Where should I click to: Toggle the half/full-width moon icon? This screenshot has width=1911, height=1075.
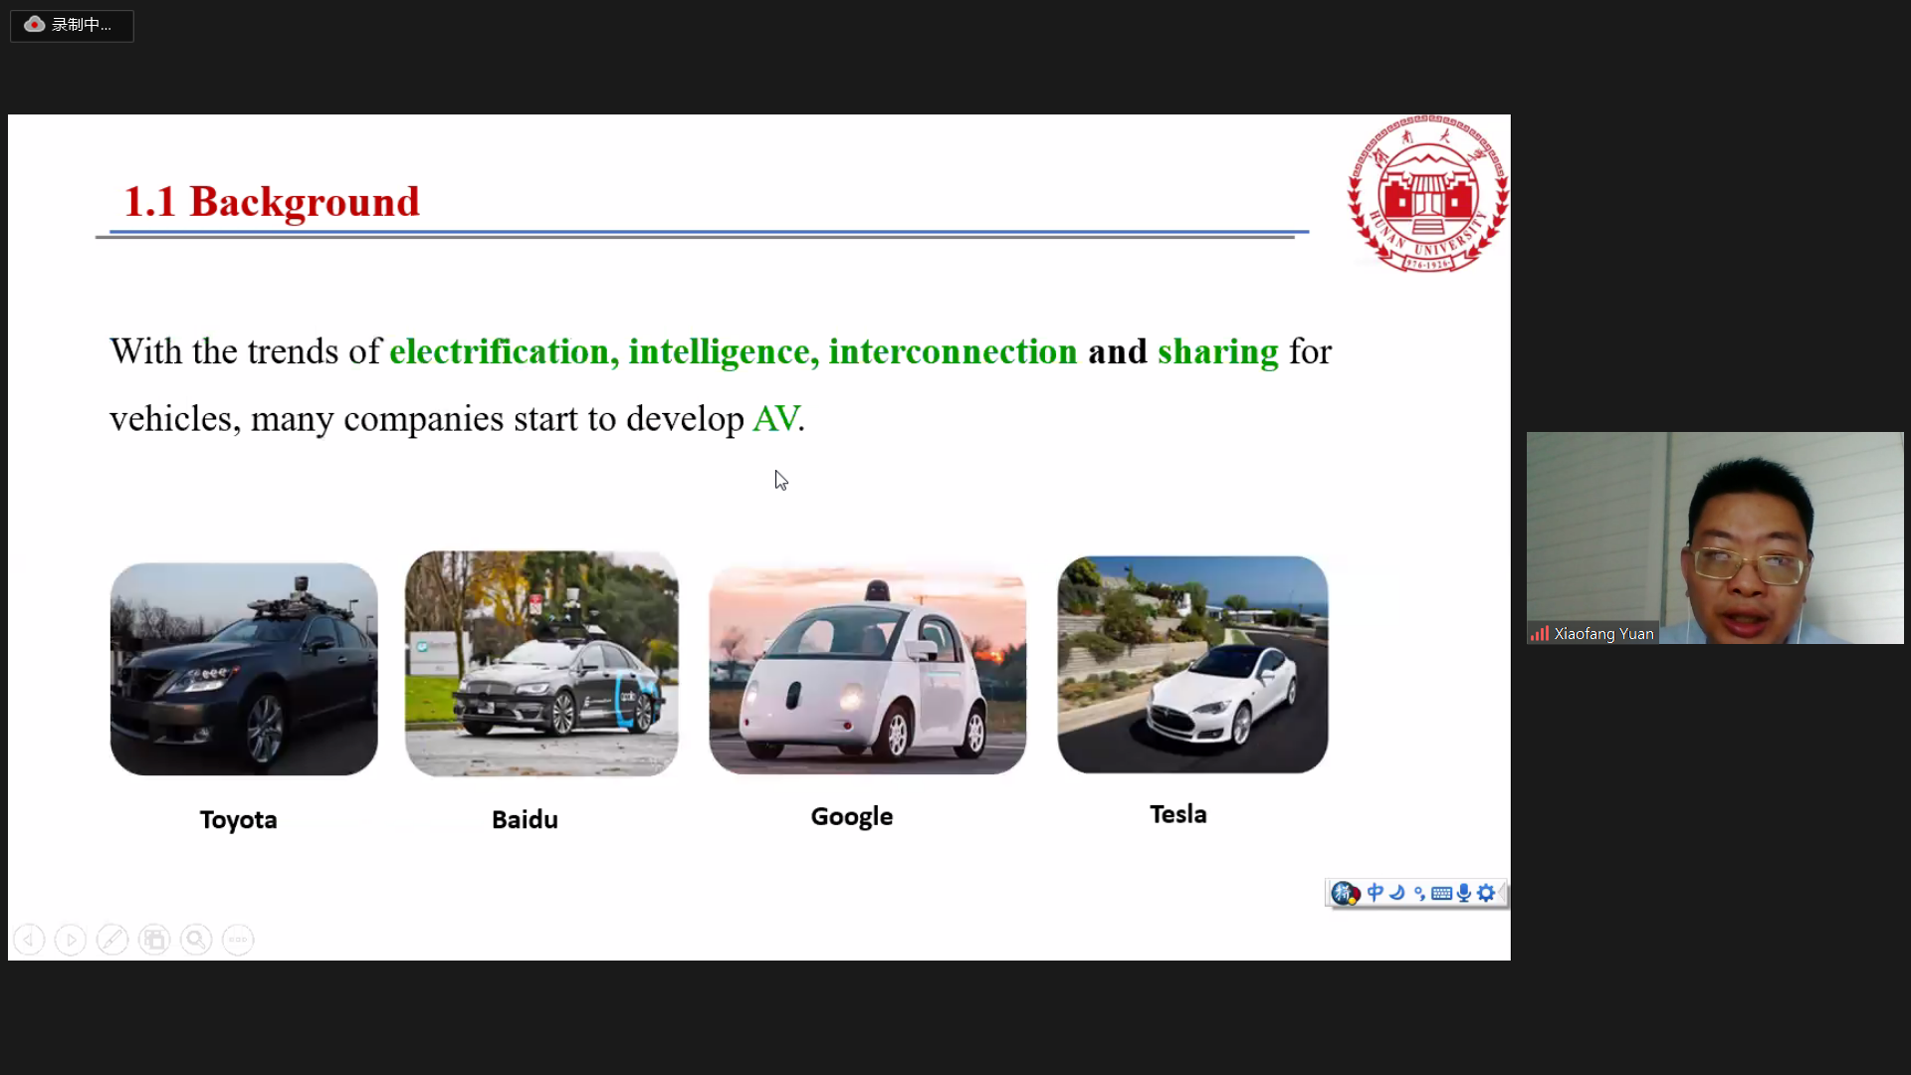tap(1397, 893)
